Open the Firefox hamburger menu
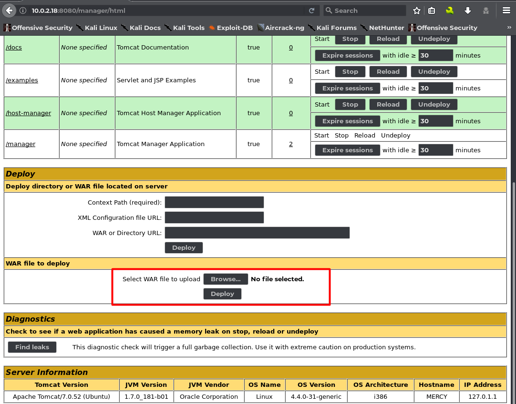516x404 pixels. pyautogui.click(x=506, y=10)
